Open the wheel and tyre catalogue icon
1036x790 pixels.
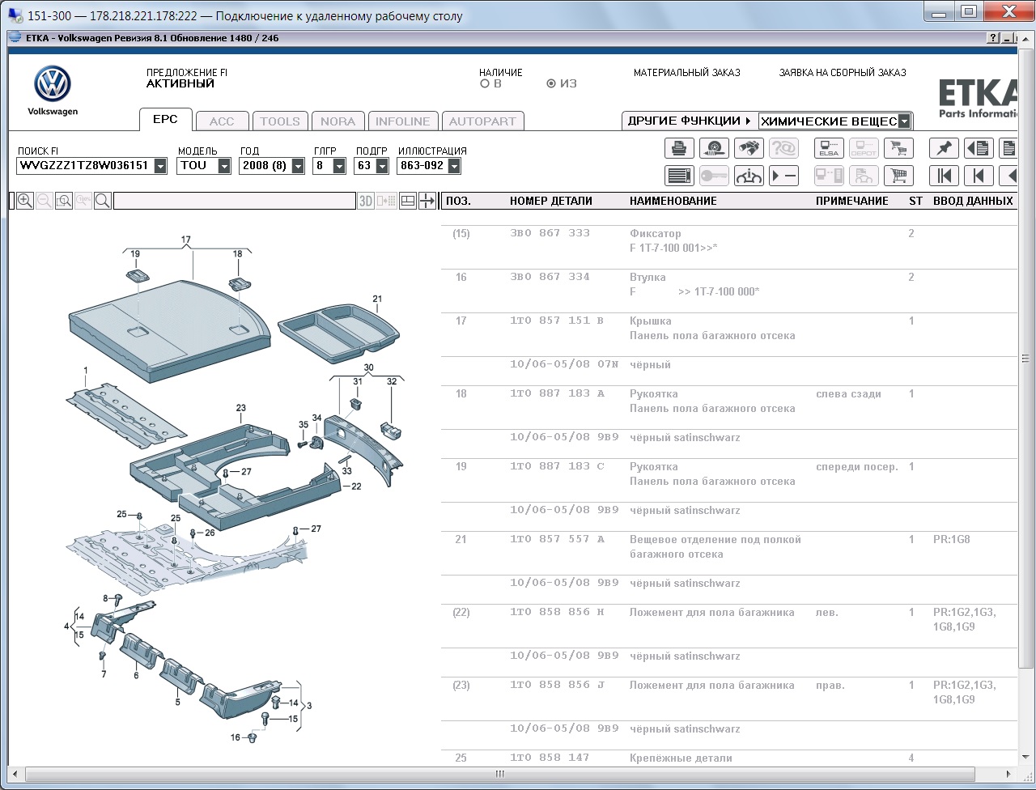714,148
